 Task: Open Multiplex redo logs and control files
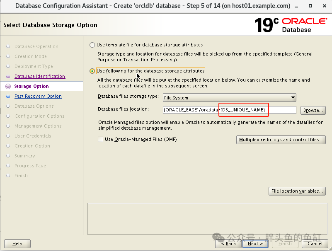[x=281, y=140]
